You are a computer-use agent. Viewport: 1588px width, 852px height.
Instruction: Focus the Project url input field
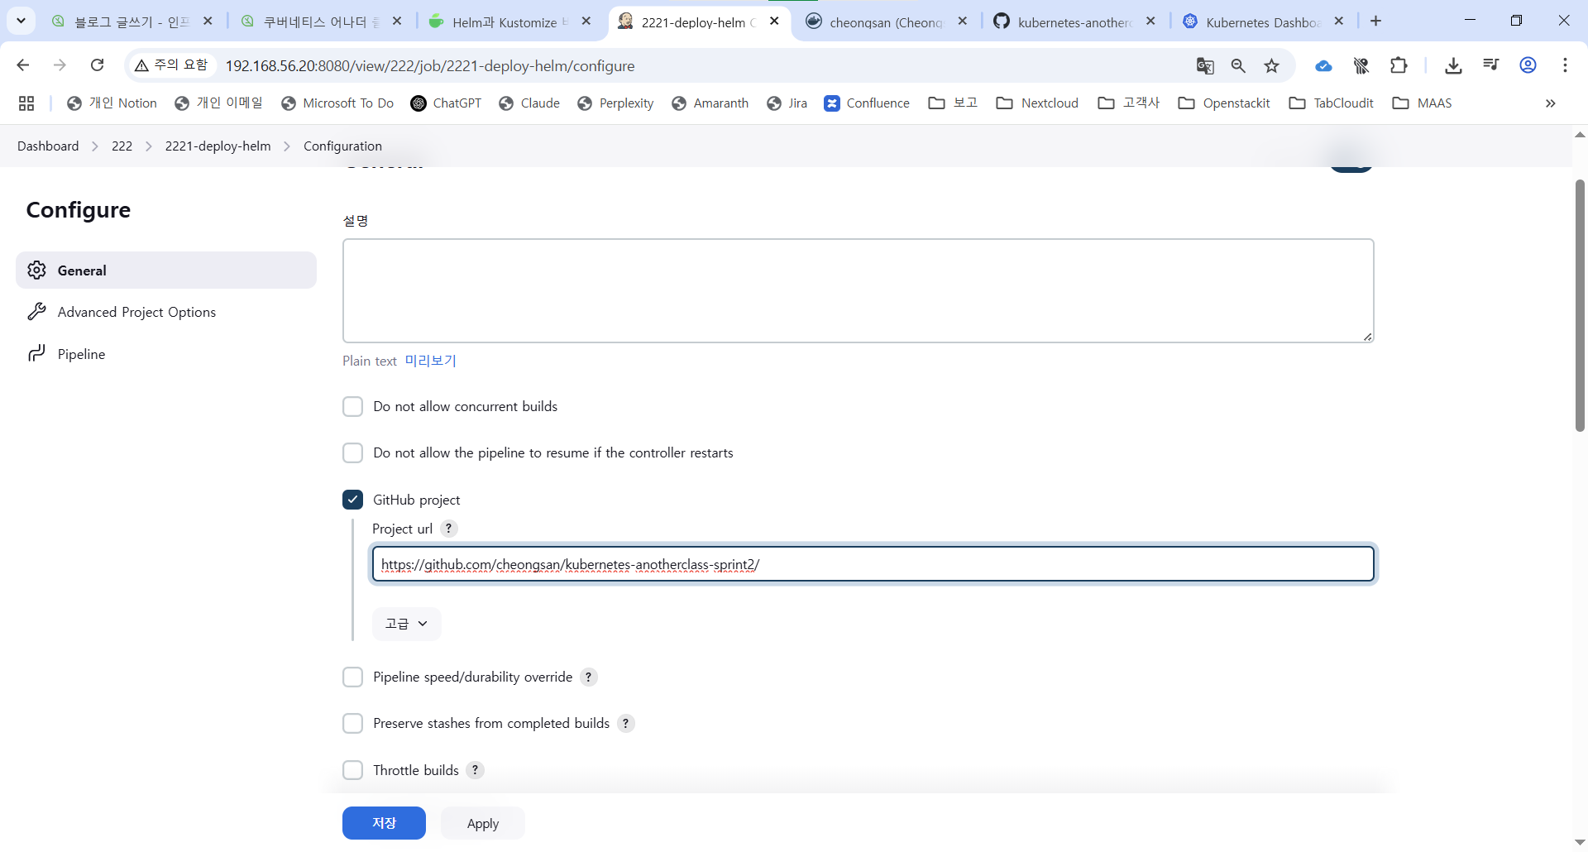873,564
